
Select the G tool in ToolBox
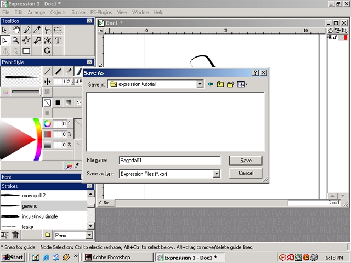[47, 51]
